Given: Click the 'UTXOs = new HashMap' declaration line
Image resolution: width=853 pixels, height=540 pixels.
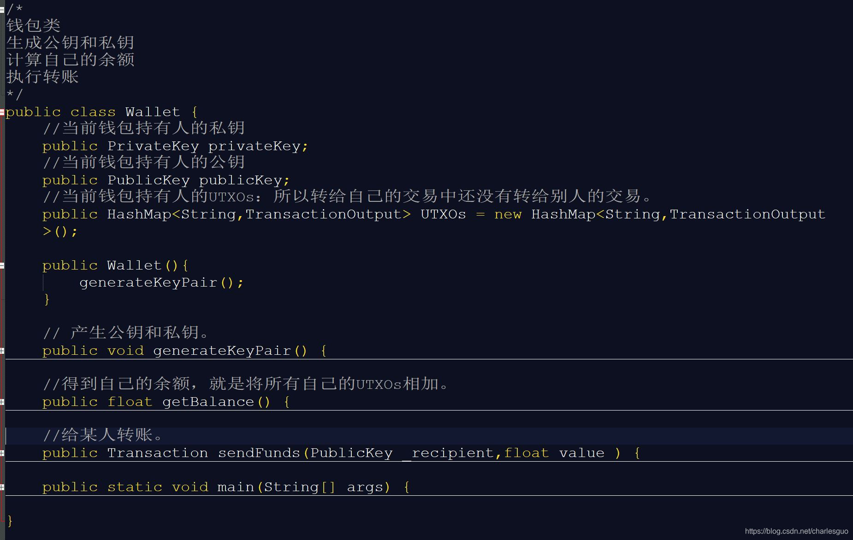Looking at the screenshot, I should tap(434, 214).
